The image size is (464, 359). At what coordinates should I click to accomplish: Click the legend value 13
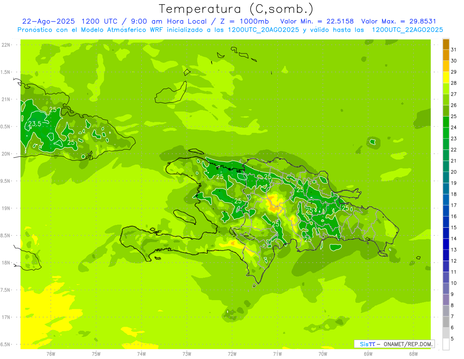point(454,250)
